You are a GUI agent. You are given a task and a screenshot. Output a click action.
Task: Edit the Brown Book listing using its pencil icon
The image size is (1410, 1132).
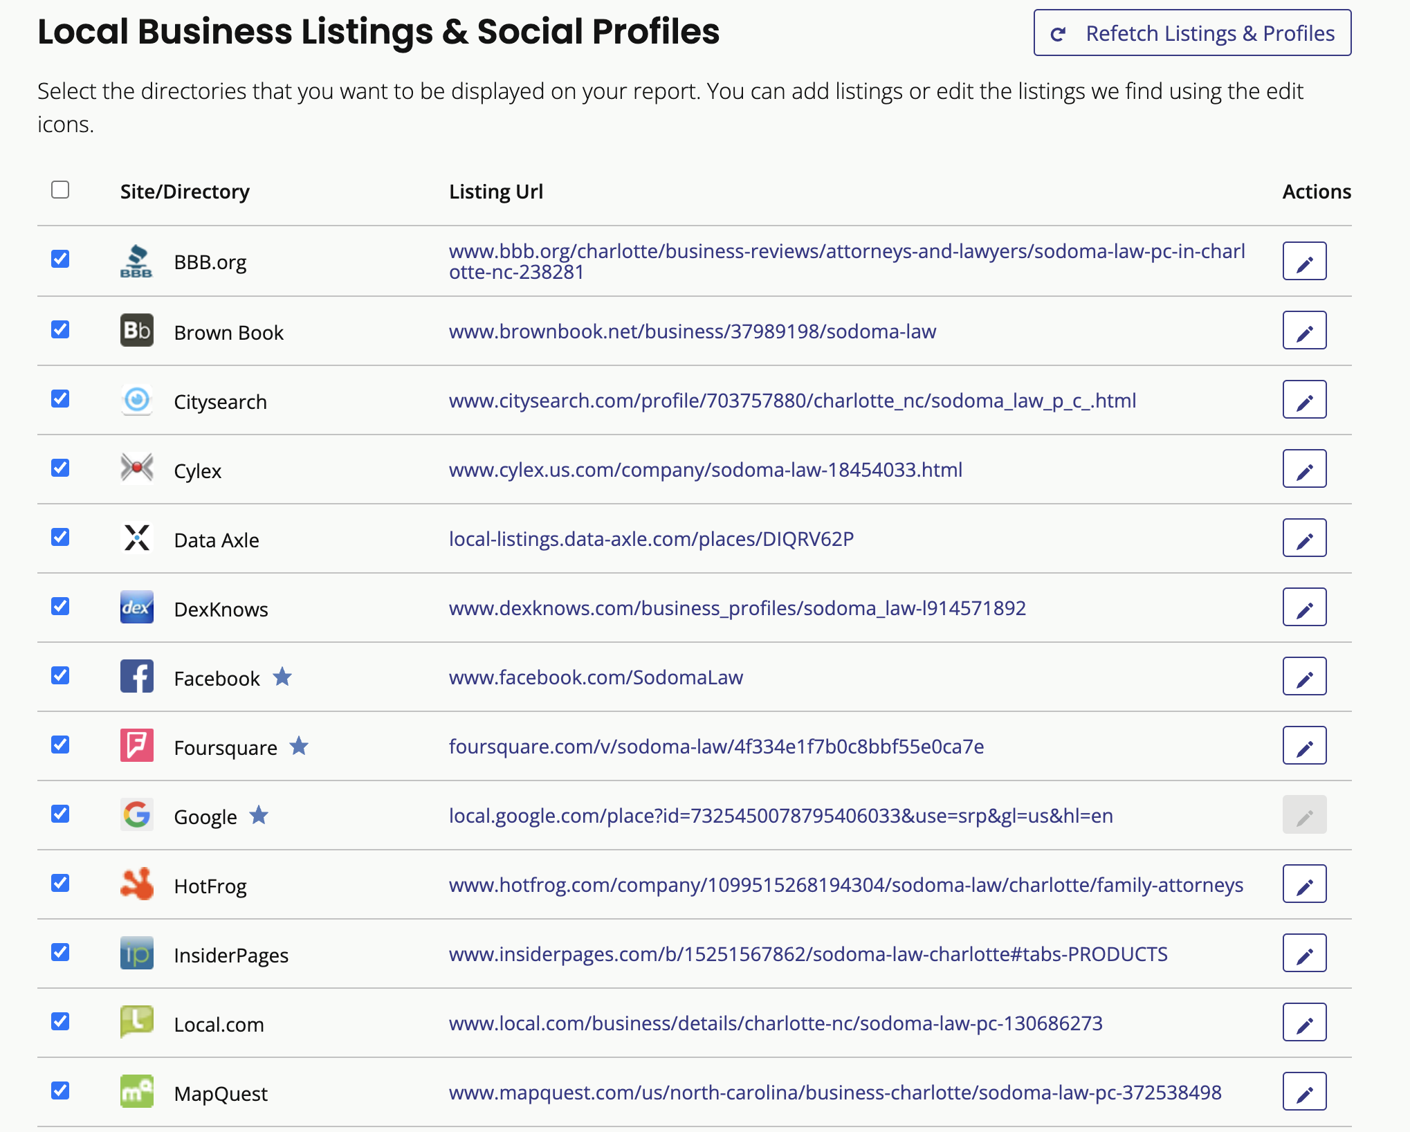click(x=1304, y=330)
